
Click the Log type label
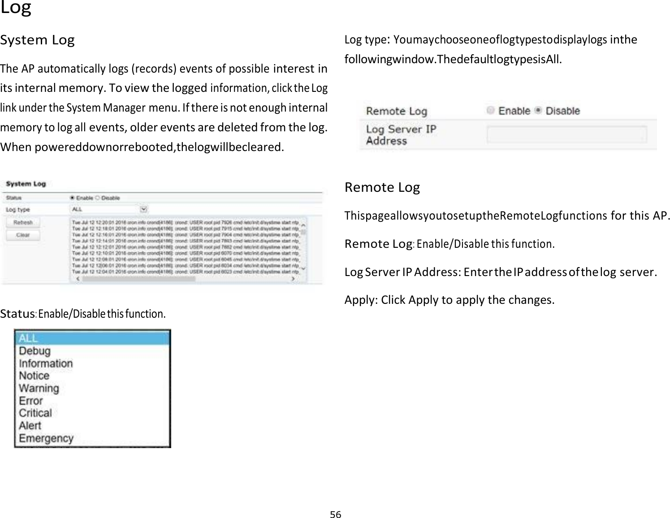click(18, 209)
